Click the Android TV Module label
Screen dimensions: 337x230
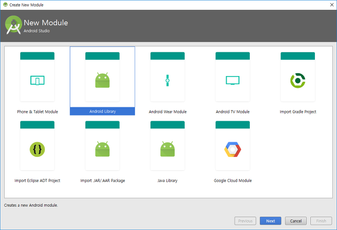(x=232, y=112)
